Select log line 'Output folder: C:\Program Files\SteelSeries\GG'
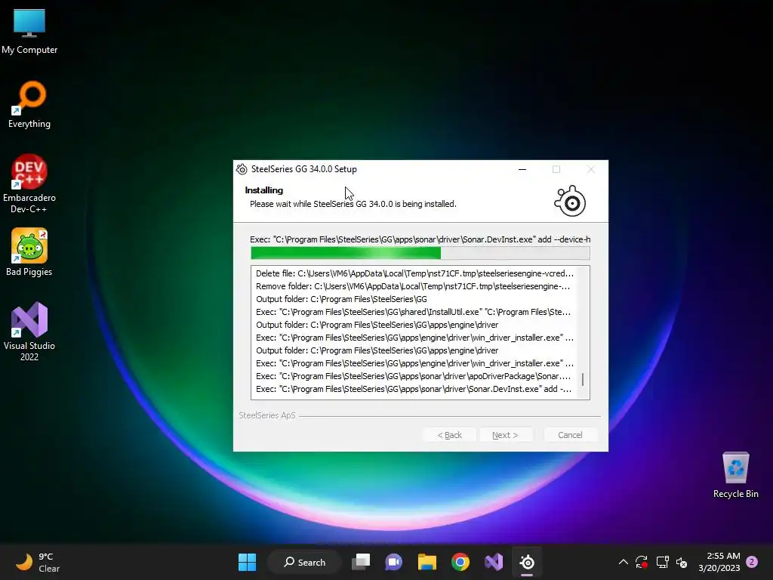 pyautogui.click(x=341, y=299)
